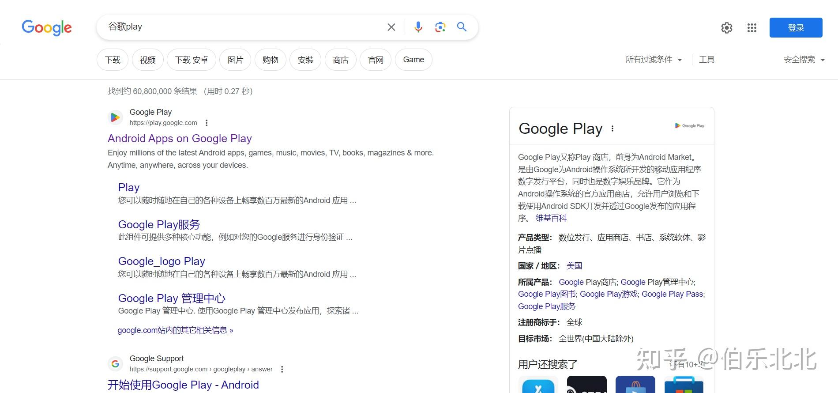The image size is (838, 393).
Task: Select the 下载 安卓 filter chip
Action: coord(192,60)
